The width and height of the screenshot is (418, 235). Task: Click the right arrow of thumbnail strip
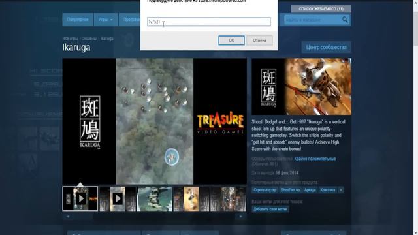pyautogui.click(x=241, y=217)
